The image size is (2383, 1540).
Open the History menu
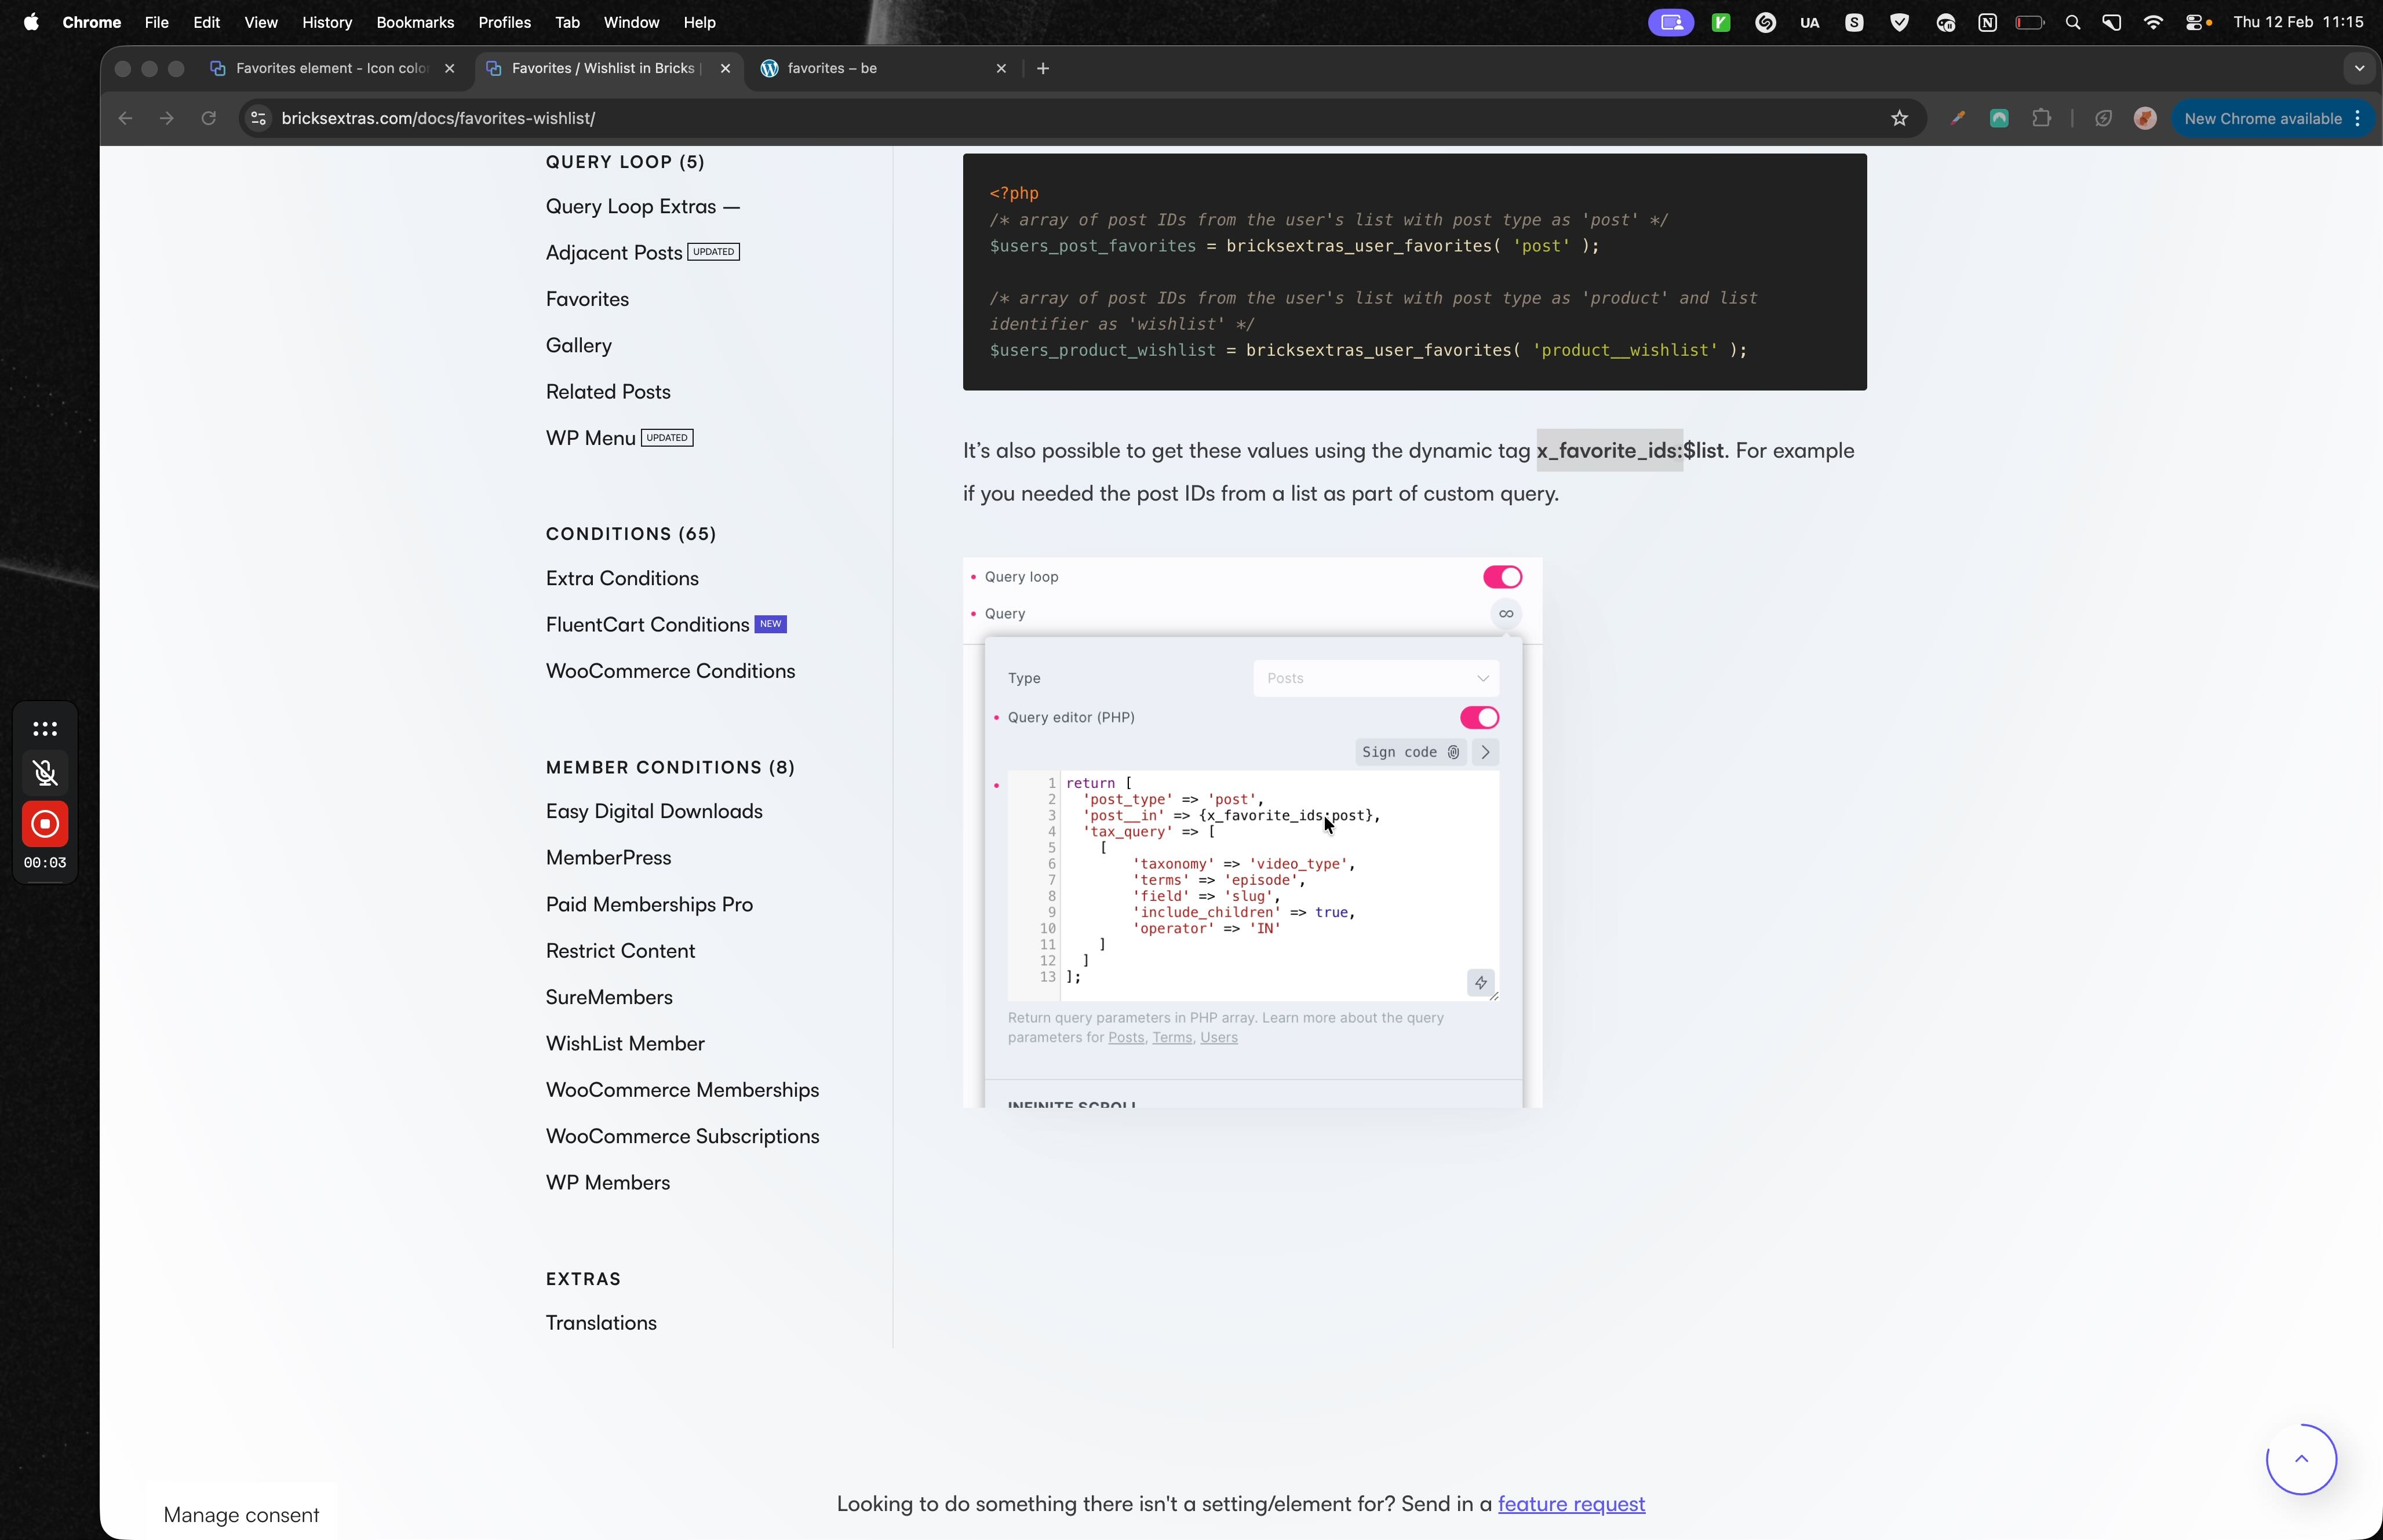(327, 22)
